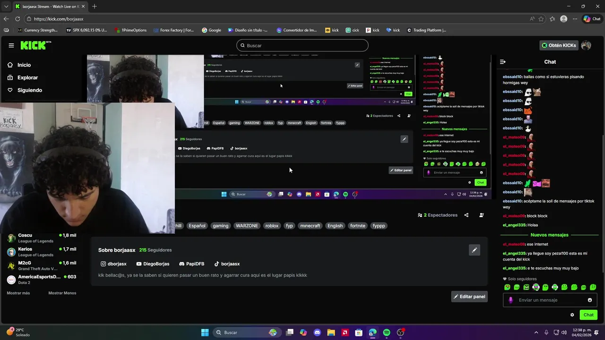Click the user settings icon beside share
The height and width of the screenshot is (340, 605).
point(481,215)
